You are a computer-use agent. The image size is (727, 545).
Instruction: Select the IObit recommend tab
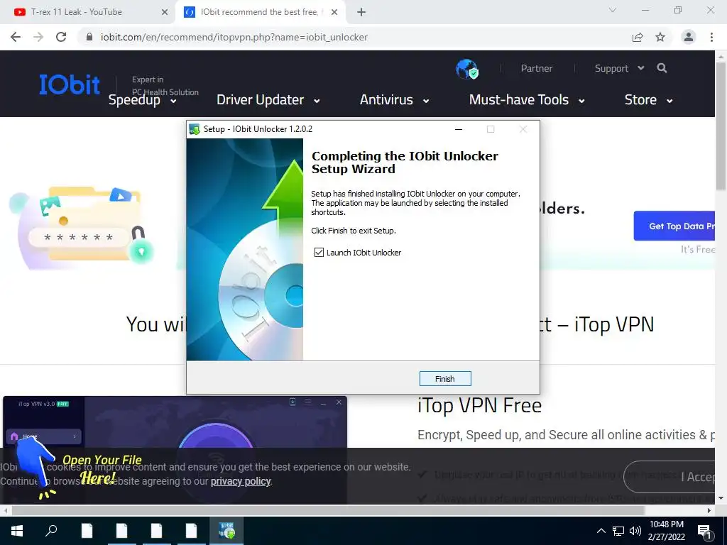[x=260, y=12]
